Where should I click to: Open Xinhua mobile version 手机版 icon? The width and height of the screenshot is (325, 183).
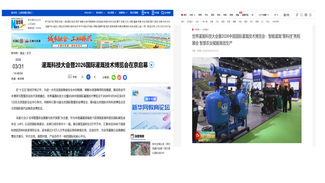(155, 13)
